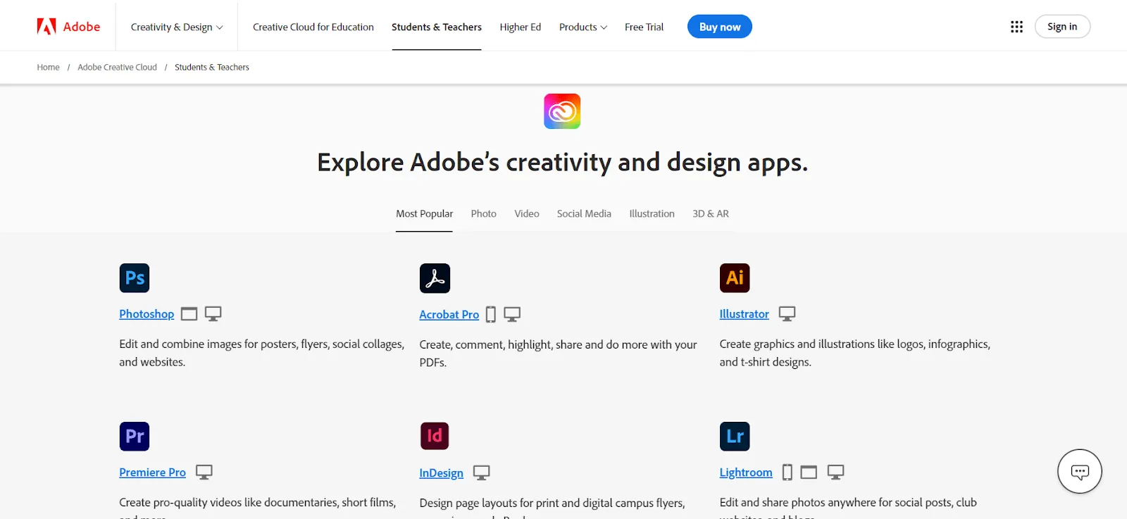The width and height of the screenshot is (1127, 519).
Task: Switch to the Illustration tab
Action: [x=652, y=213]
